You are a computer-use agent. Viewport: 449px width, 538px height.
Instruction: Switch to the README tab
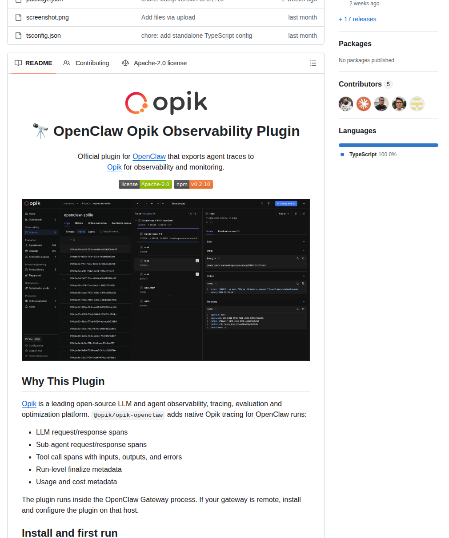33,63
